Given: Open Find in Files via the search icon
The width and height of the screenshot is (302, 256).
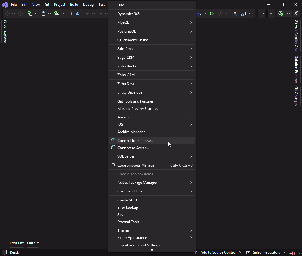Looking at the screenshot, I should [234, 14].
